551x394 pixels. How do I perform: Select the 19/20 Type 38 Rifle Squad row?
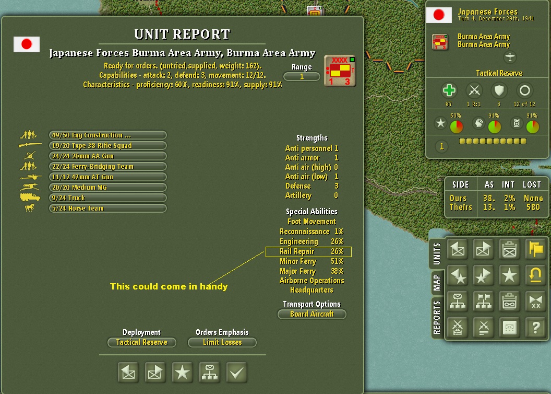tap(107, 146)
